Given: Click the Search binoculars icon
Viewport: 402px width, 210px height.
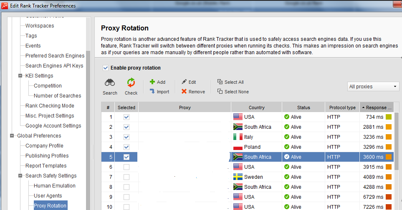Looking at the screenshot, I should pyautogui.click(x=110, y=82).
